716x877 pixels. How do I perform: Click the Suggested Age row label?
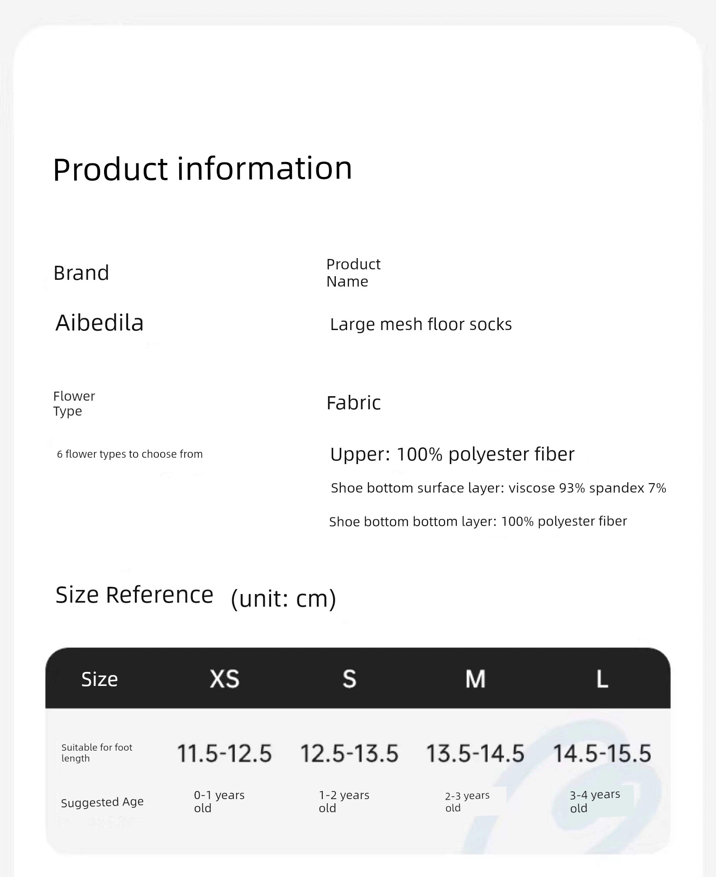point(102,802)
